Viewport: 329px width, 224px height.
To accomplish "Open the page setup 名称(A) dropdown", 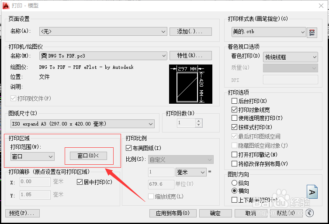I will tap(103, 32).
